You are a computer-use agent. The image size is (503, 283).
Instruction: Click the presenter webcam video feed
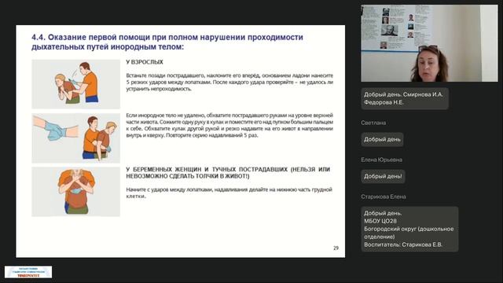click(429, 43)
